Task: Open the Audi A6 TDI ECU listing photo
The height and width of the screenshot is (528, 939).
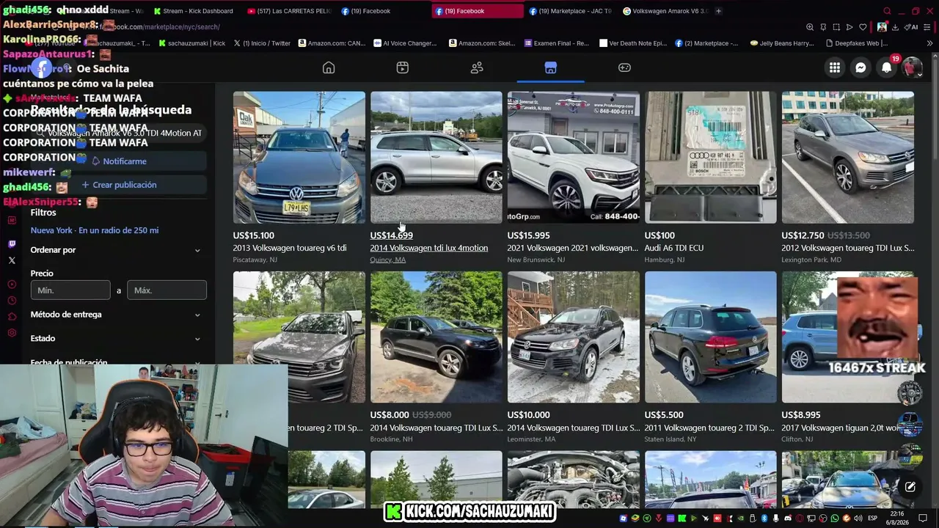Action: pyautogui.click(x=711, y=157)
